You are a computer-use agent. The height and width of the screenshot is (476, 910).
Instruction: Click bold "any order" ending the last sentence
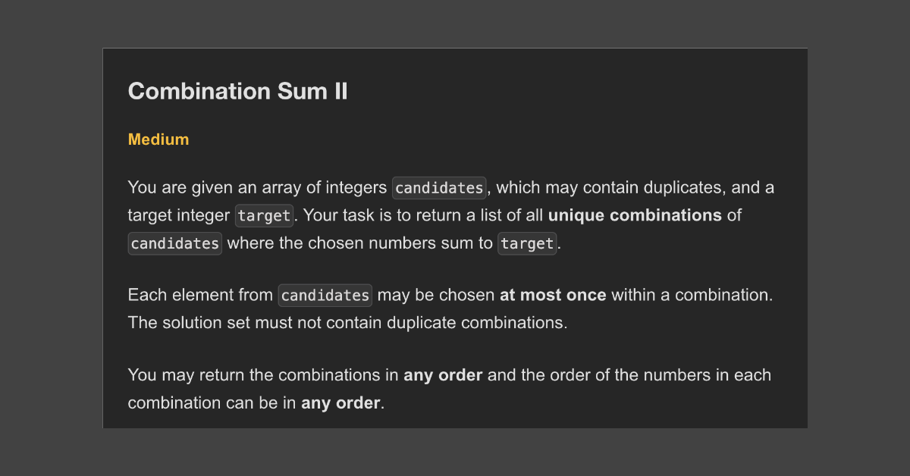click(x=340, y=403)
